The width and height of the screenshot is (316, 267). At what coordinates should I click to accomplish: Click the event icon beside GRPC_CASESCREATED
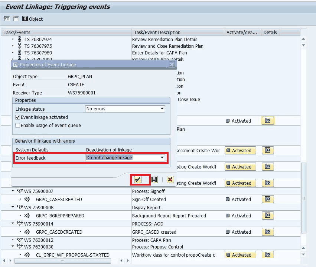click(27, 199)
